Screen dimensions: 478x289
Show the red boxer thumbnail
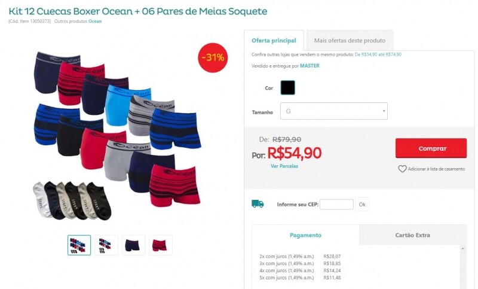pos(161,245)
